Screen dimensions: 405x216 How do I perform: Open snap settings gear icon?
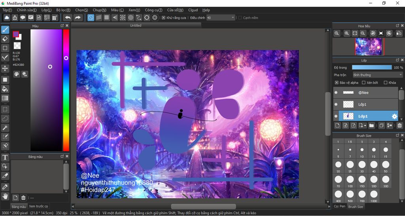pos(155,17)
